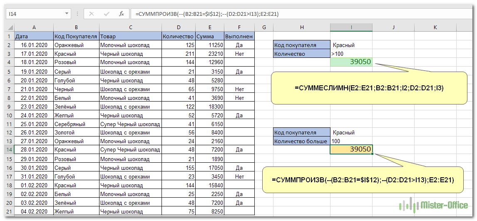Click the Insert Function fx icon
This screenshot has width=477, height=221.
coord(122,14)
